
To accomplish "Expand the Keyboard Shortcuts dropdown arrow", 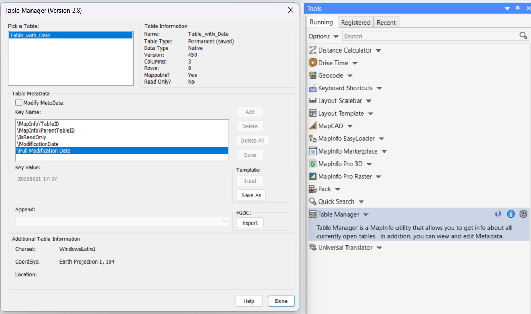I will click(379, 88).
